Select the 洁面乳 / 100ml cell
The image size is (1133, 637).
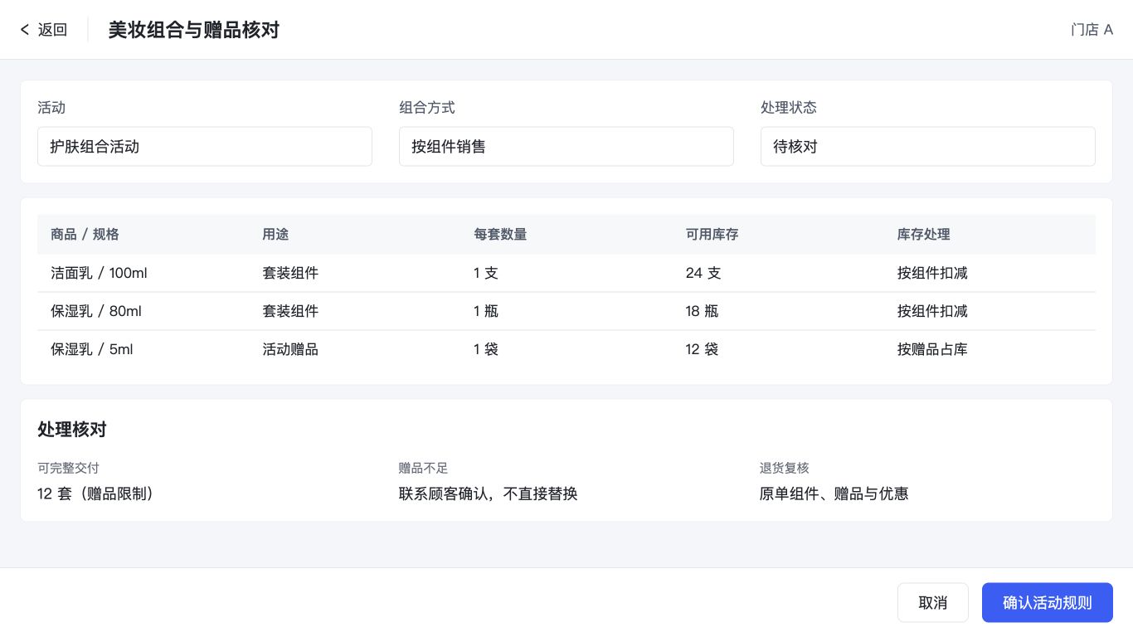point(99,273)
